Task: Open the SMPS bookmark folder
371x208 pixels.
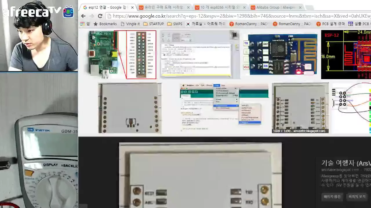Action: (x=175, y=24)
